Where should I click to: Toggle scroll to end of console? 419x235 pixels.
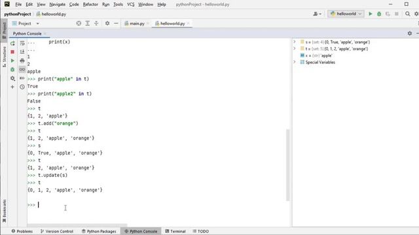point(22,52)
